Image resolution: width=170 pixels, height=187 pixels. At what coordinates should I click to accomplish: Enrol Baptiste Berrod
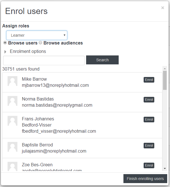click(149, 146)
